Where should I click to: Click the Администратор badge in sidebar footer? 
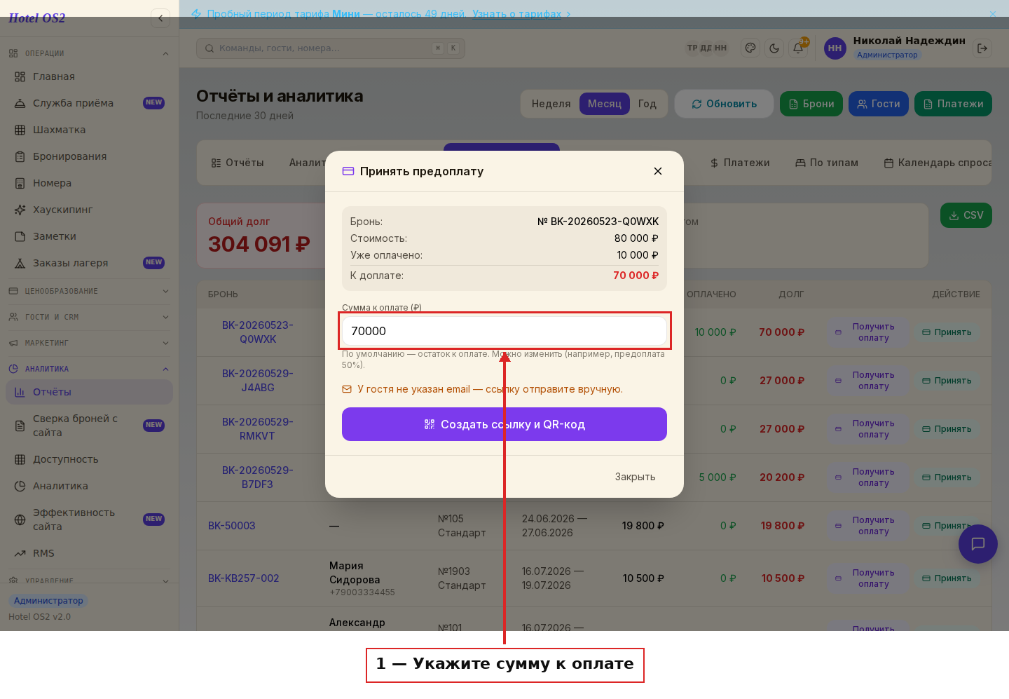[48, 601]
